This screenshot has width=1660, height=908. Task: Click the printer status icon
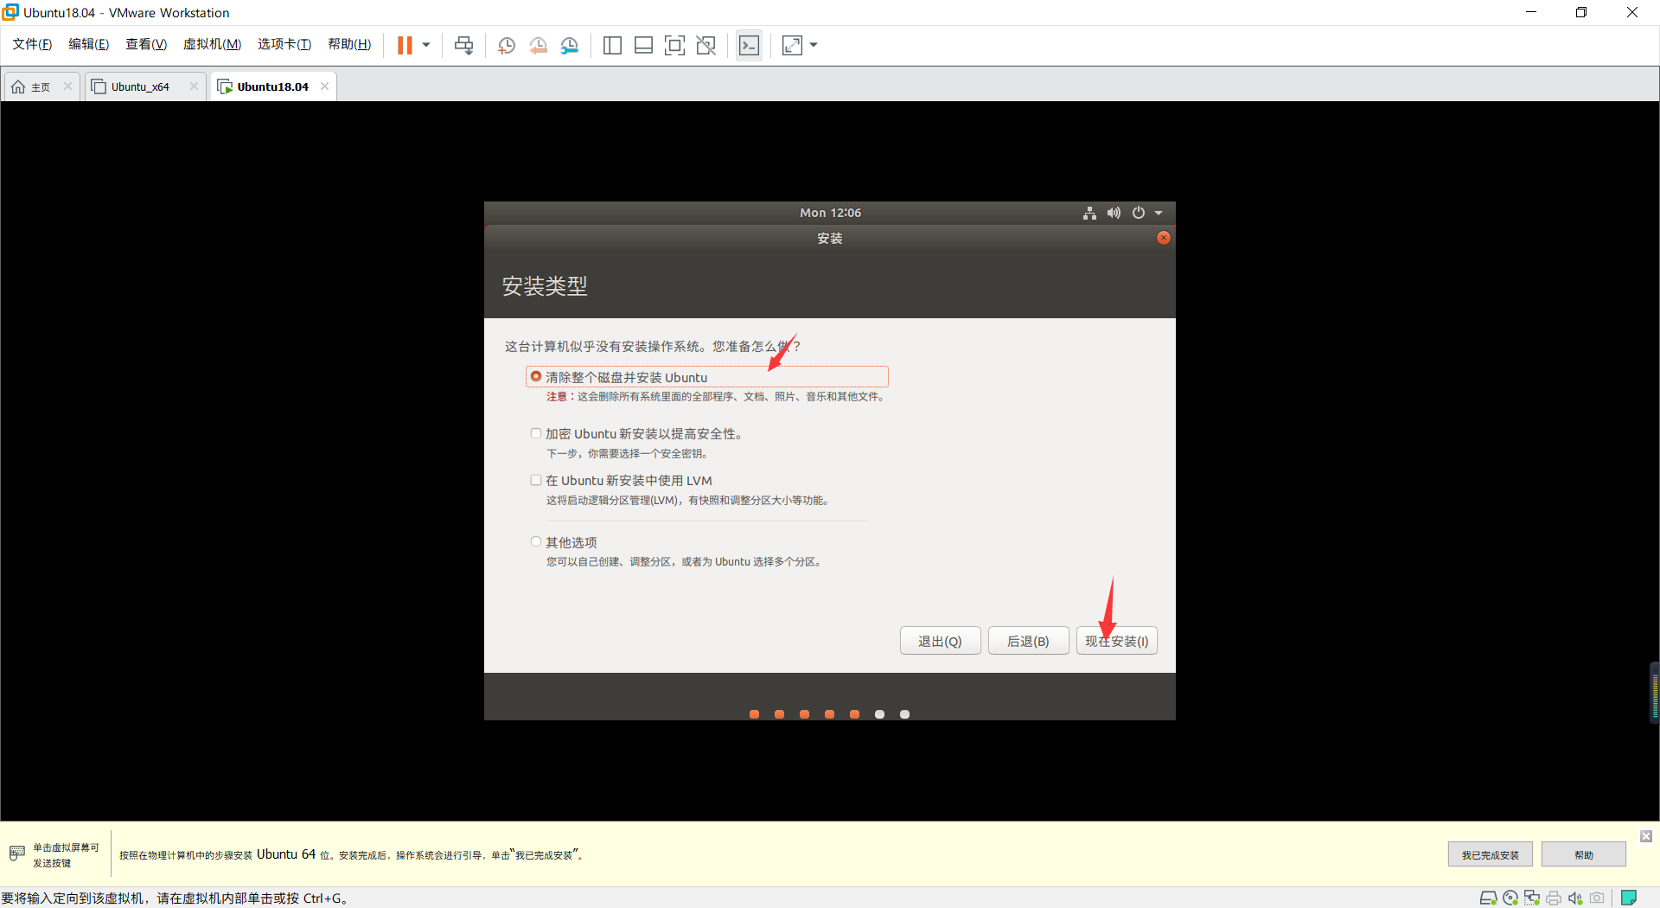coord(1554,898)
